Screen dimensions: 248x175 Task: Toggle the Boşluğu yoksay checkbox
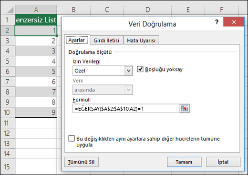tap(140, 69)
